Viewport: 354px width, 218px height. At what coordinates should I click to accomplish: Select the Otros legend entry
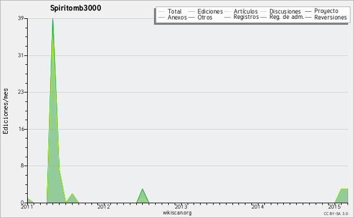205,17
